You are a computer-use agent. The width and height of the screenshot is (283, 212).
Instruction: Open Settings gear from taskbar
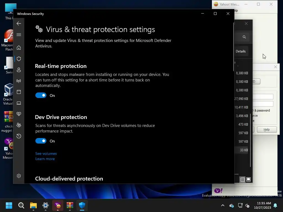tap(46, 205)
